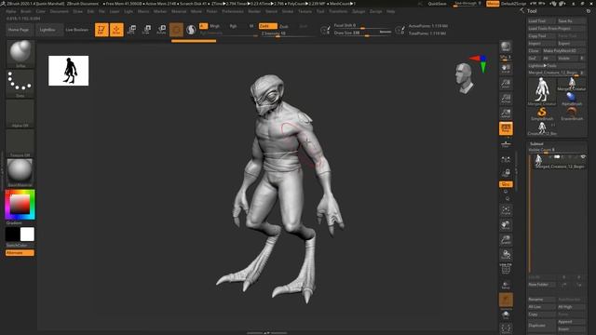
Task: Activate the Draw mode button
Action: (x=116, y=30)
